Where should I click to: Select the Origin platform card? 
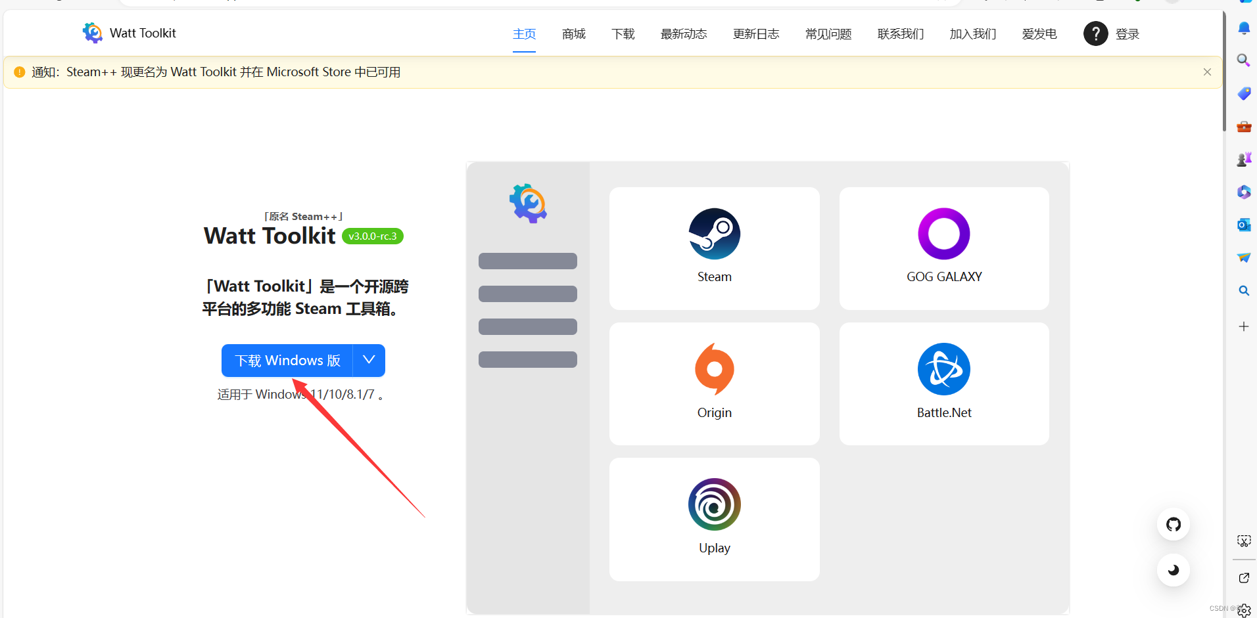point(714,384)
